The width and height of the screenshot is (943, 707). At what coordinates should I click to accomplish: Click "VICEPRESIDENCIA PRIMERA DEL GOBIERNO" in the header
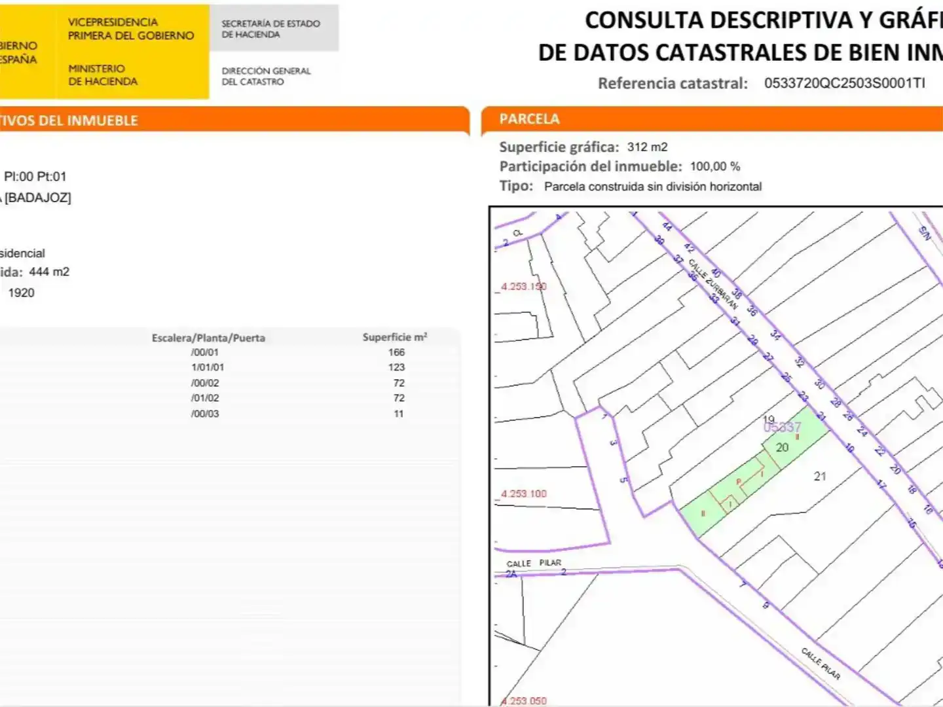point(131,29)
